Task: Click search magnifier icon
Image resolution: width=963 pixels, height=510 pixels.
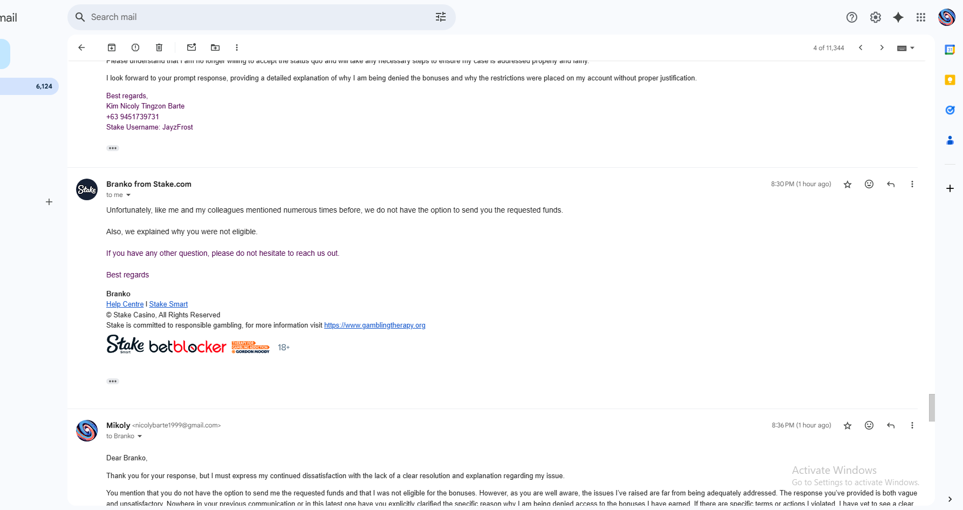Action: click(80, 17)
